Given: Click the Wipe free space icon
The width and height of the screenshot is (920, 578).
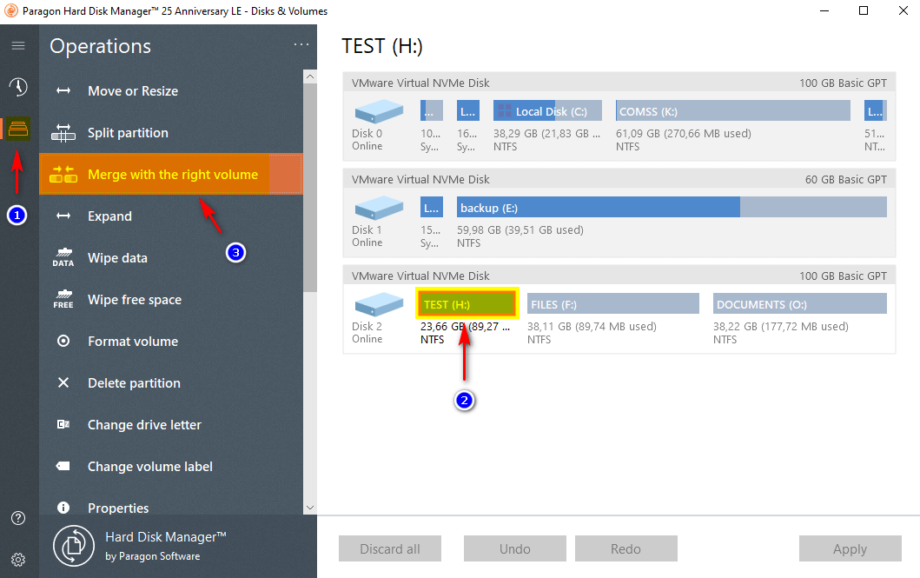Looking at the screenshot, I should coord(63,299).
